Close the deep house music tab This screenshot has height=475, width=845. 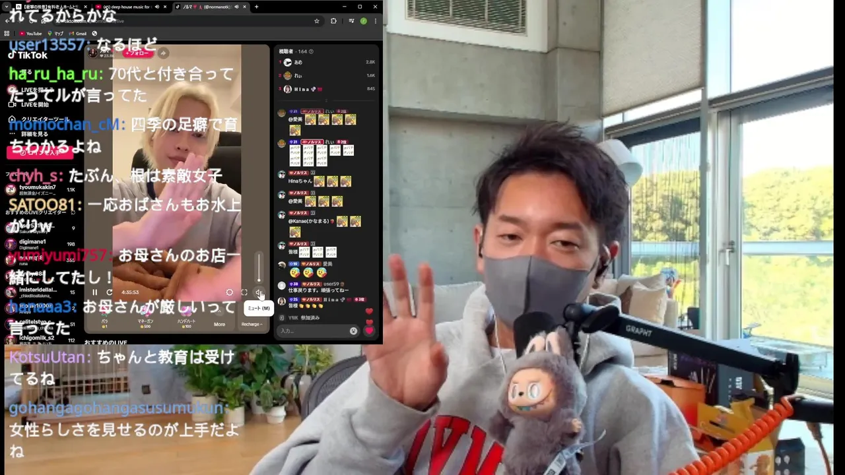click(x=165, y=7)
